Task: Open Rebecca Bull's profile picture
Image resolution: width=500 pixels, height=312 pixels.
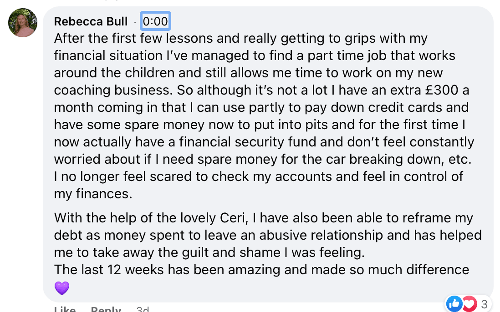Action: click(23, 23)
